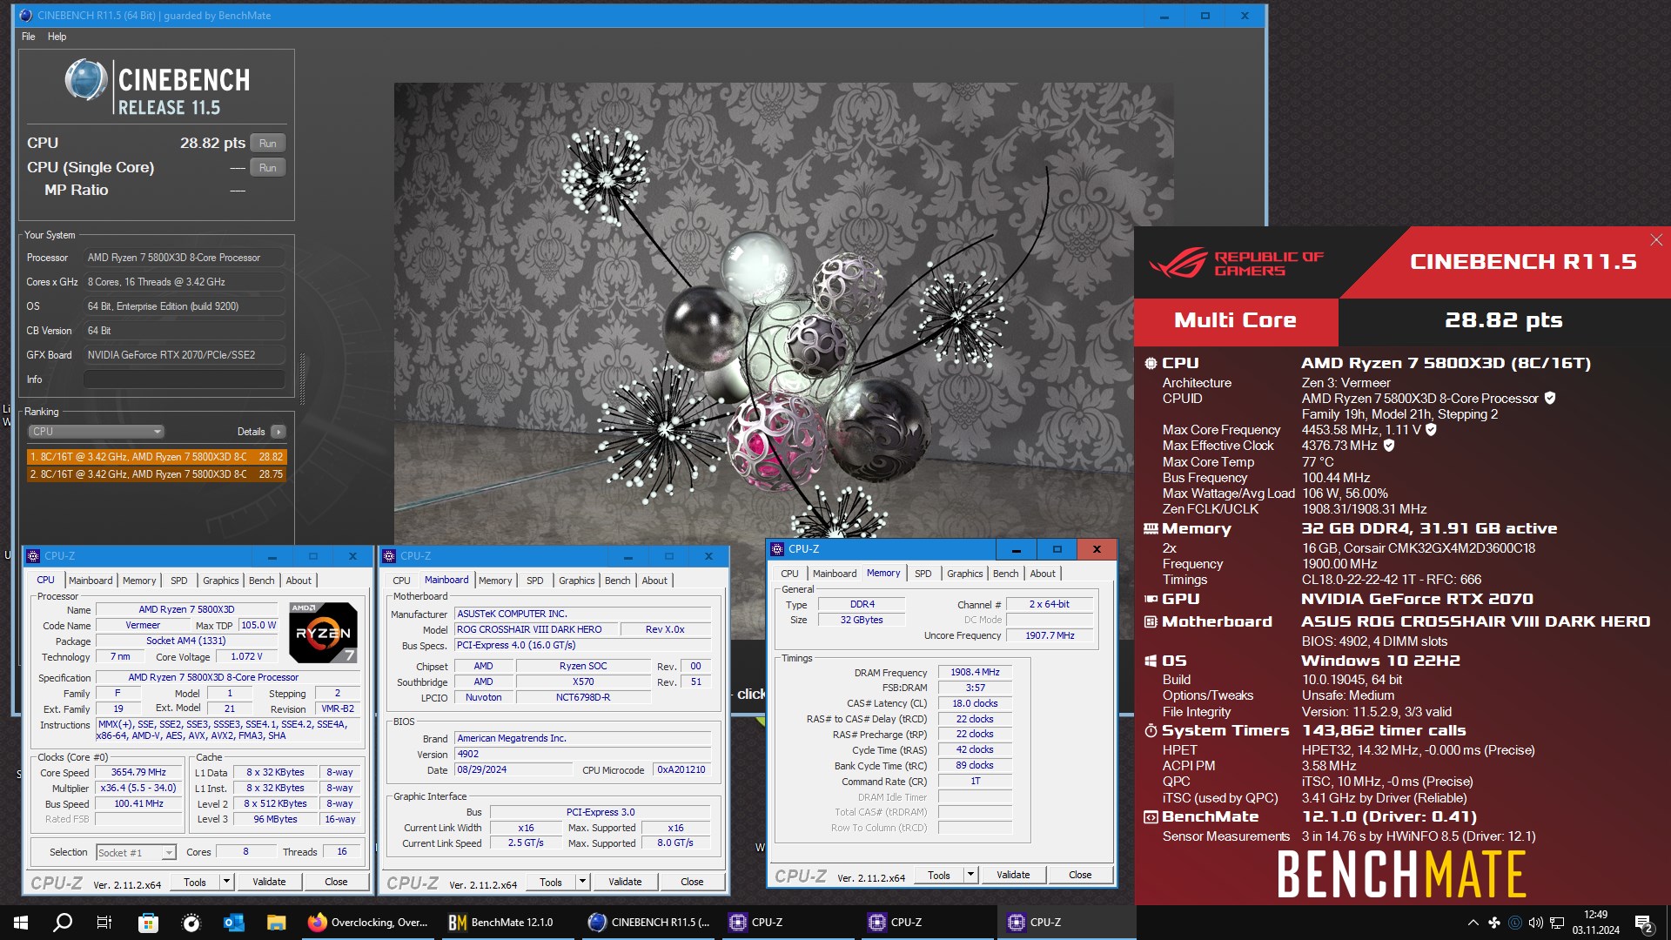Click the GPU section icon in BenchMate

(x=1150, y=599)
